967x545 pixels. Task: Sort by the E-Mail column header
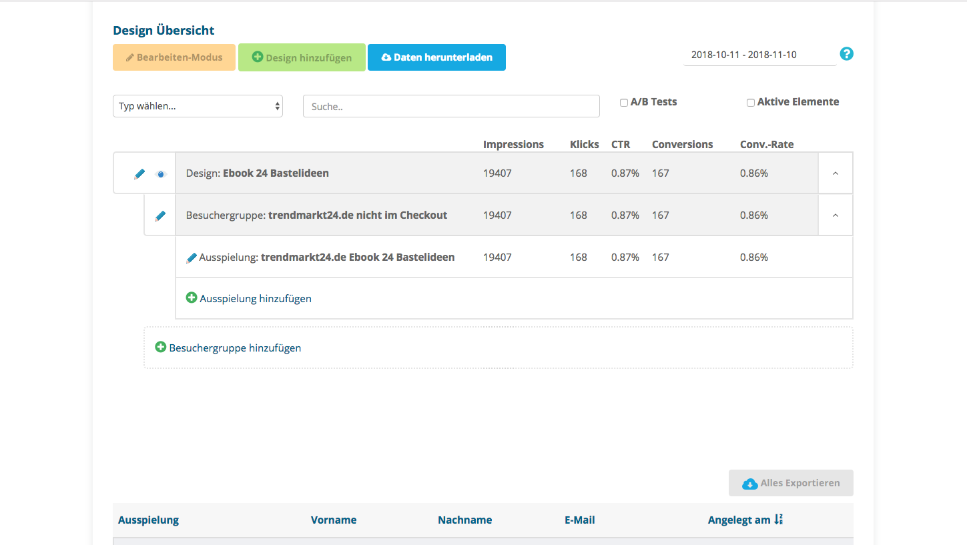580,520
